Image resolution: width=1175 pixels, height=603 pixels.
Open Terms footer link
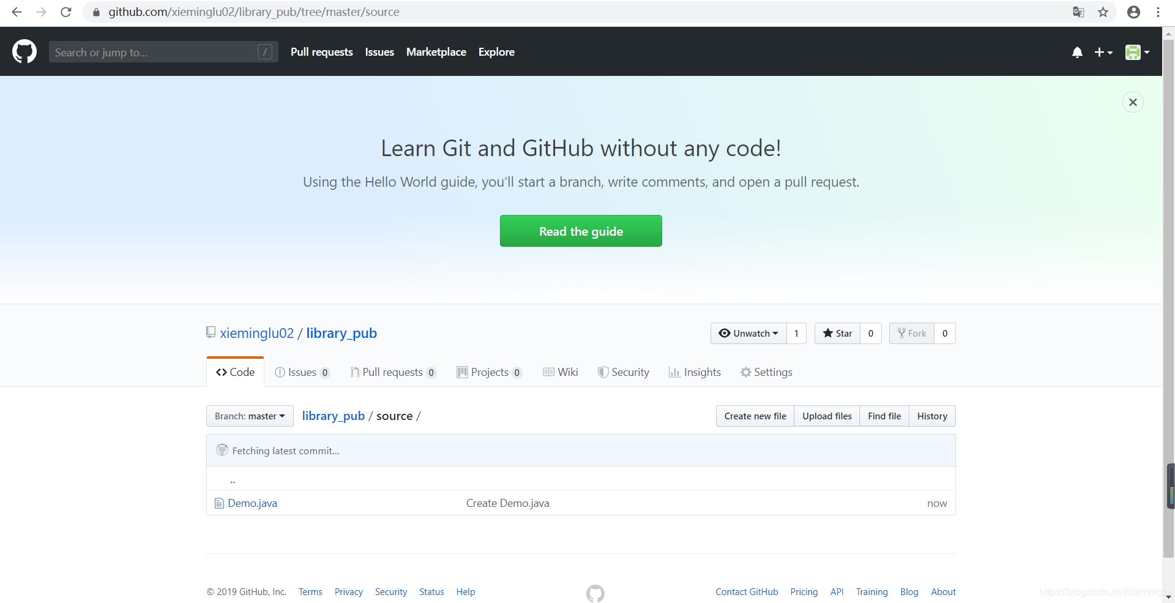[310, 592]
